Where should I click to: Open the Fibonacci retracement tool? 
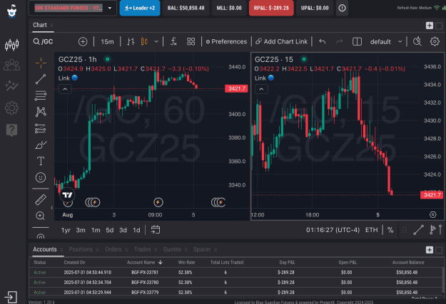41,95
